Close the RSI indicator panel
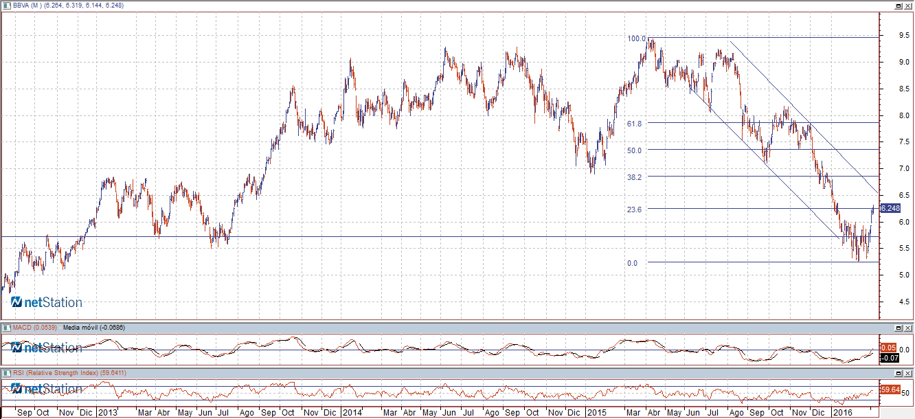Image resolution: width=915 pixels, height=419 pixels. pyautogui.click(x=908, y=372)
